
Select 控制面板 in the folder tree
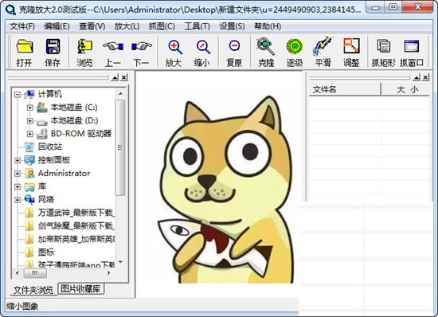tap(53, 160)
